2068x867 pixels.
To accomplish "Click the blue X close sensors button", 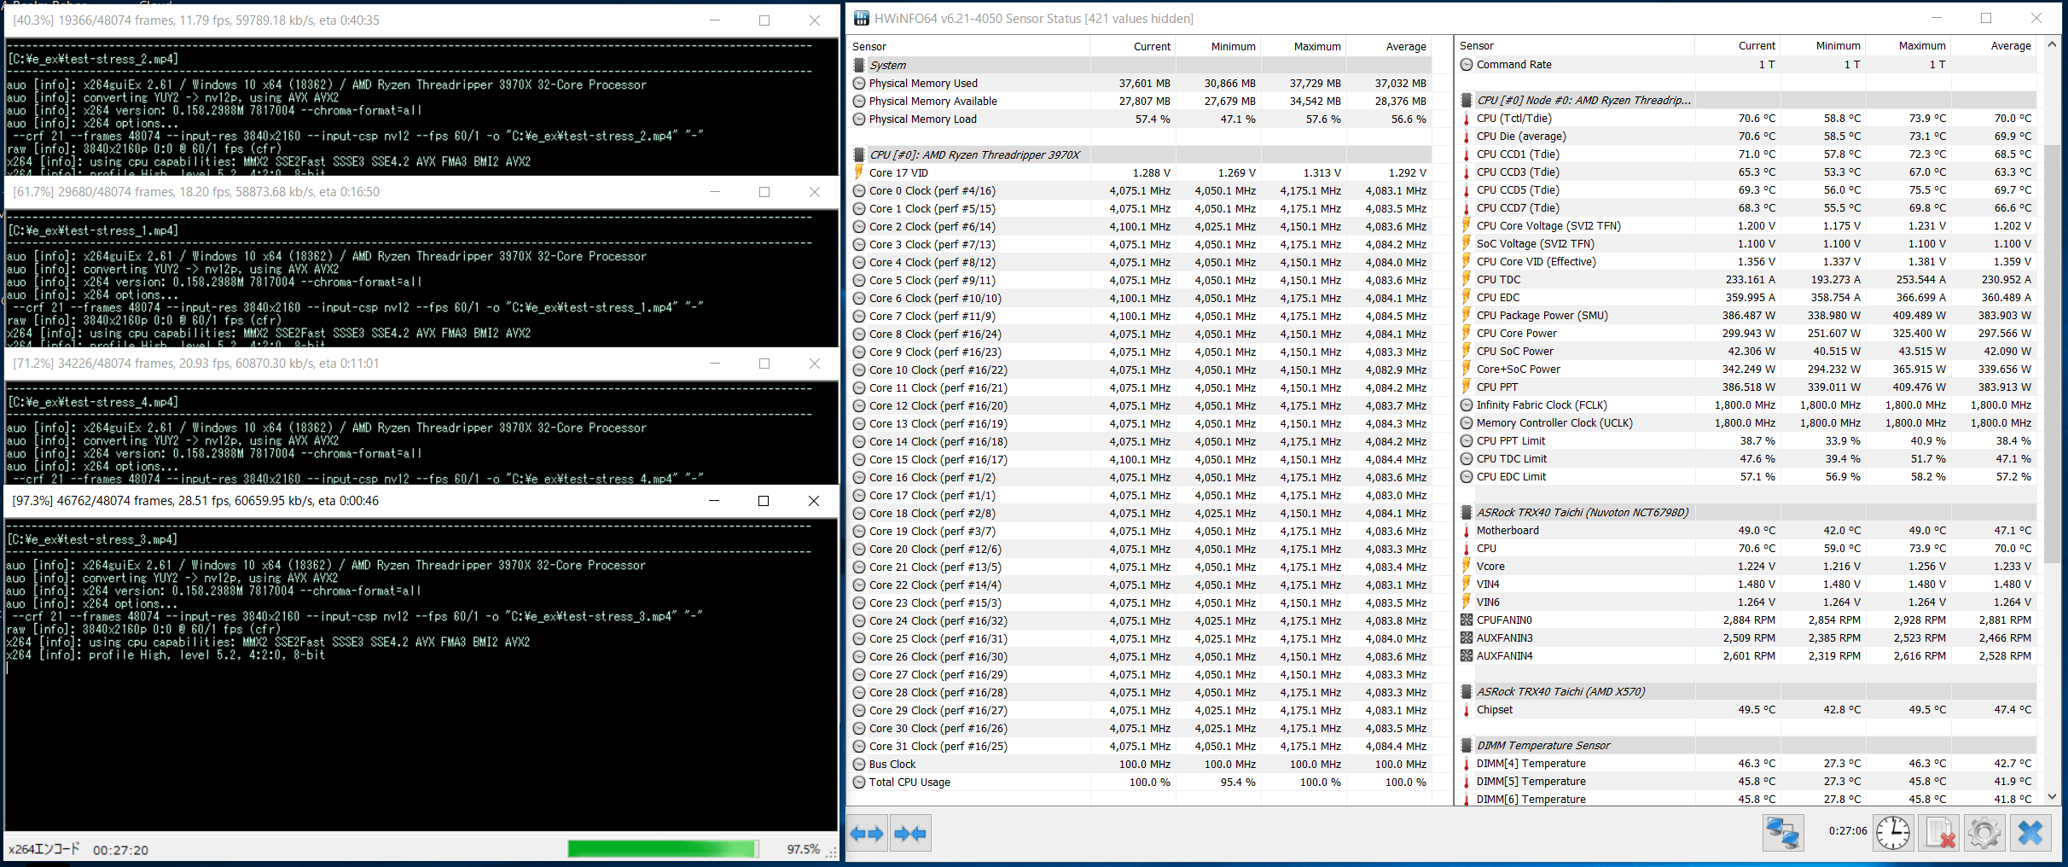I will [2030, 833].
